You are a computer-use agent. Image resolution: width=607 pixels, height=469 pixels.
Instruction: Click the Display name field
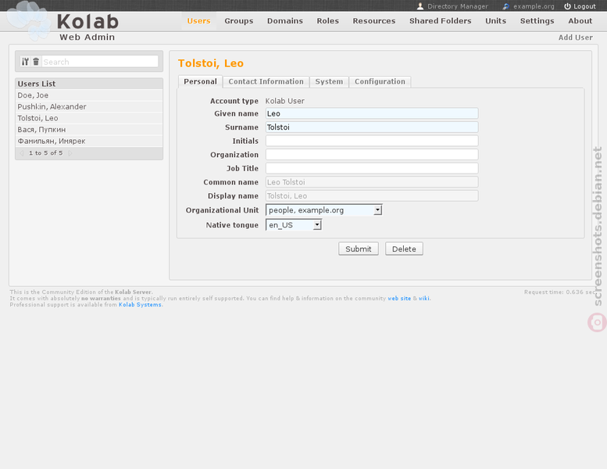[x=372, y=195]
